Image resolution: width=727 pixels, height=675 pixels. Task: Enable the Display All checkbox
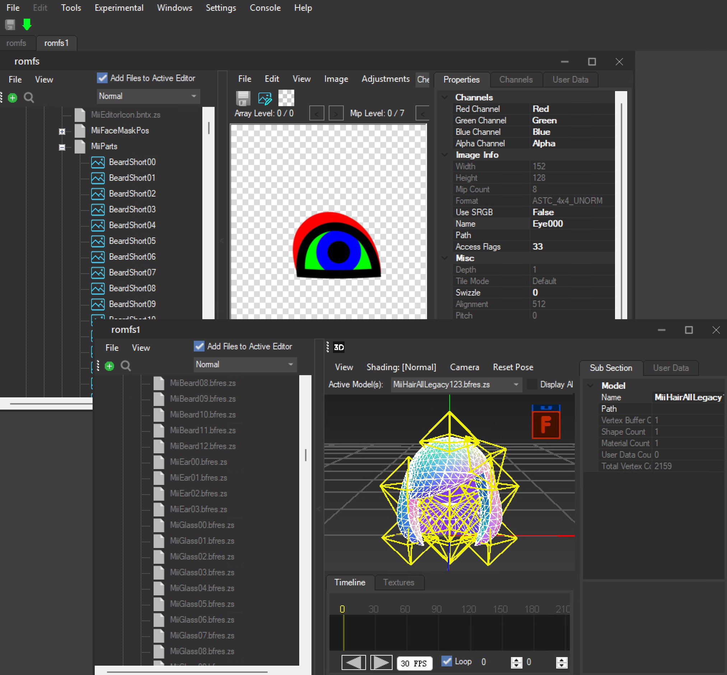pyautogui.click(x=532, y=384)
